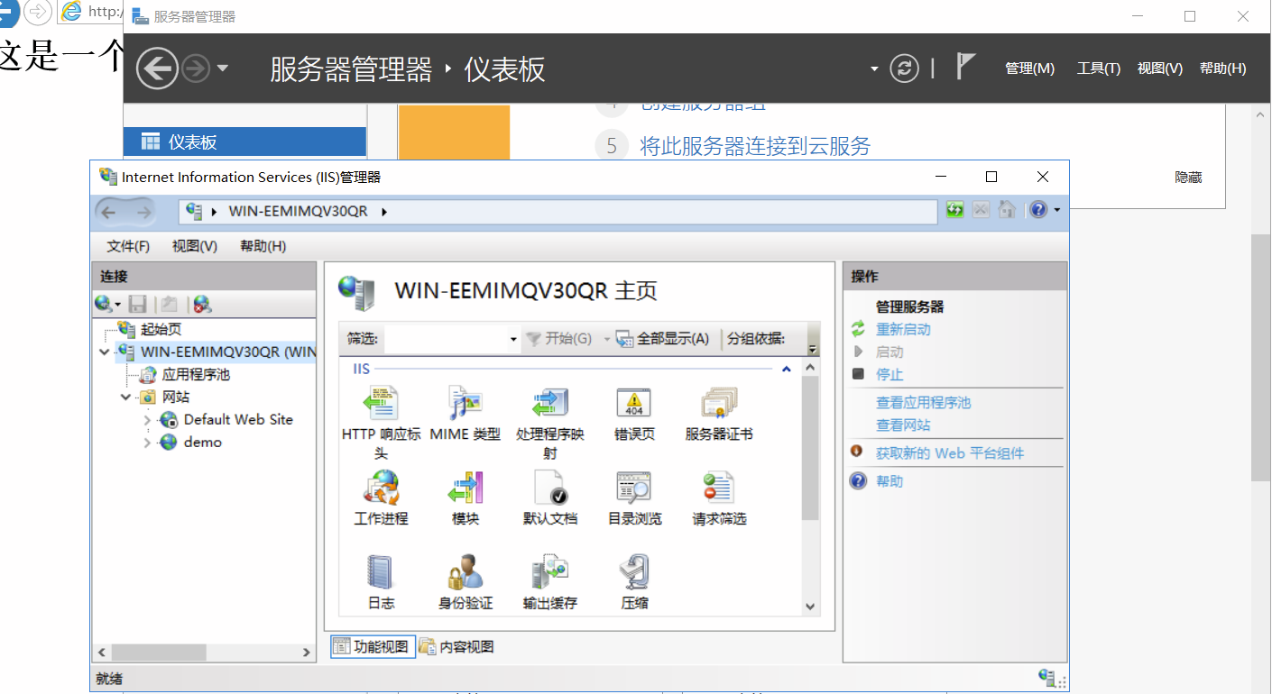
Task: Click IIS address bar refresh icon
Action: [954, 210]
